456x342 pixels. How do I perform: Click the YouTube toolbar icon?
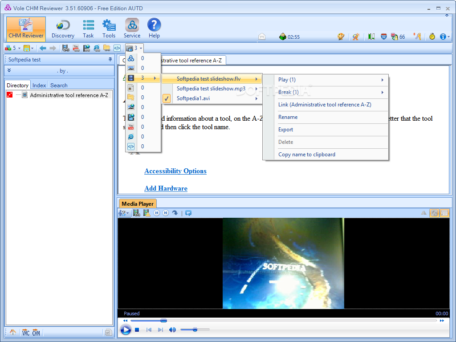(76, 48)
